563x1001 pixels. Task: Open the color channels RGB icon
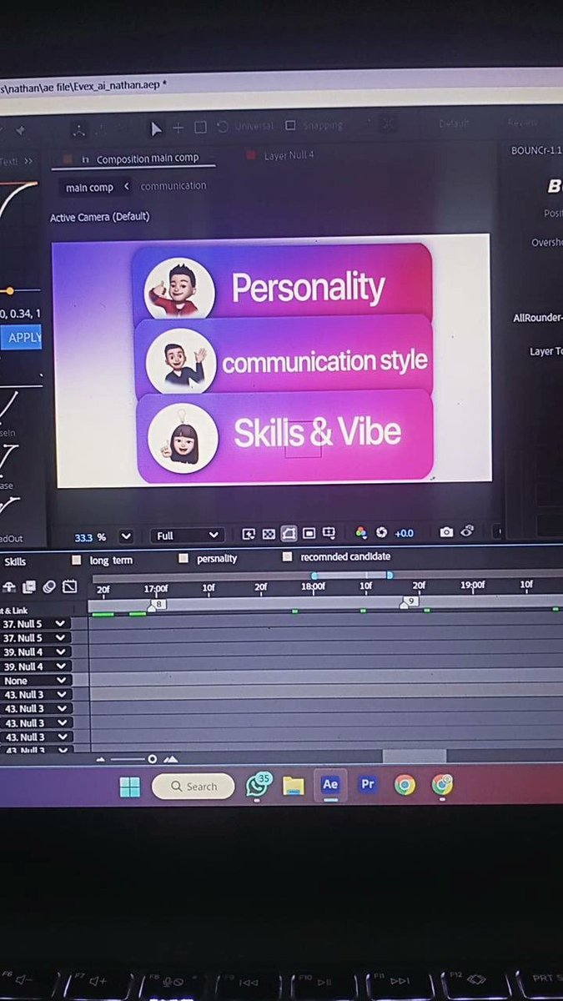[361, 533]
